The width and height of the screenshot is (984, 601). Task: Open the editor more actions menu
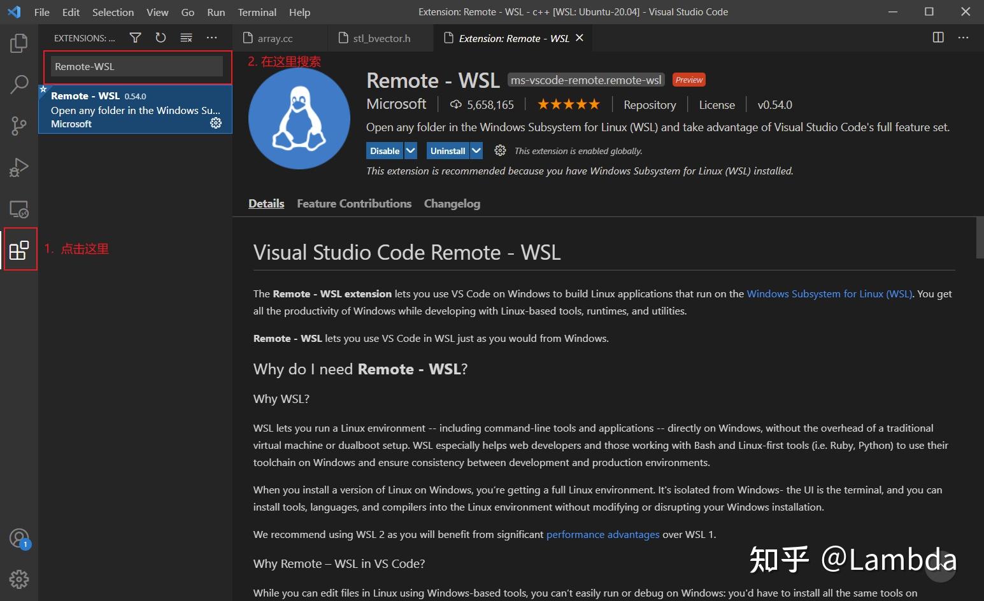963,38
